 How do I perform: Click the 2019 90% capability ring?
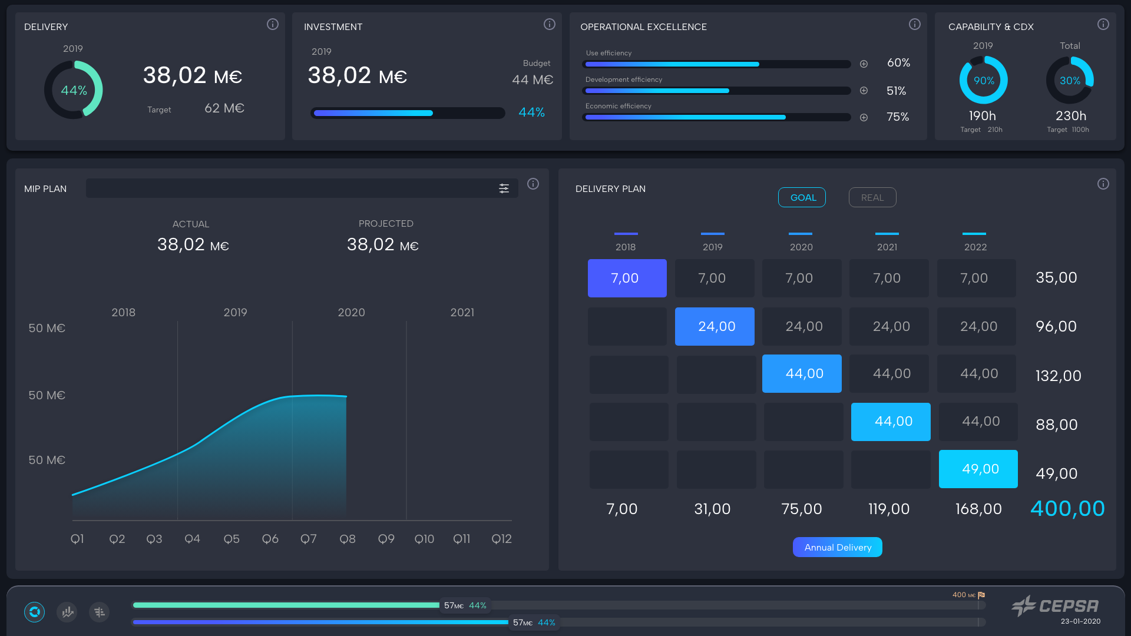click(x=983, y=80)
